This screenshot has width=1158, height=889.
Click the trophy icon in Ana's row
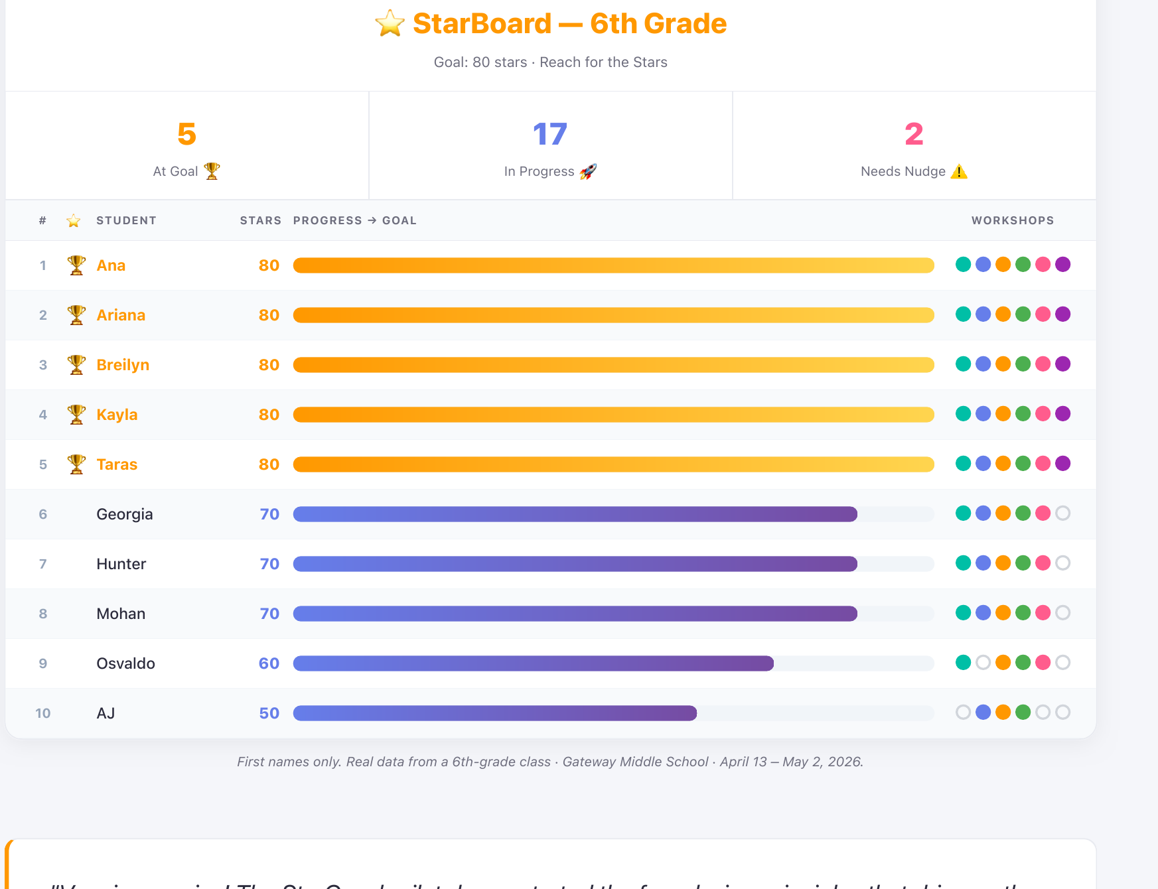tap(76, 265)
